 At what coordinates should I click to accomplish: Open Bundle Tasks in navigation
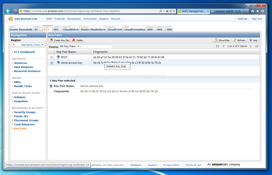[x=23, y=86]
